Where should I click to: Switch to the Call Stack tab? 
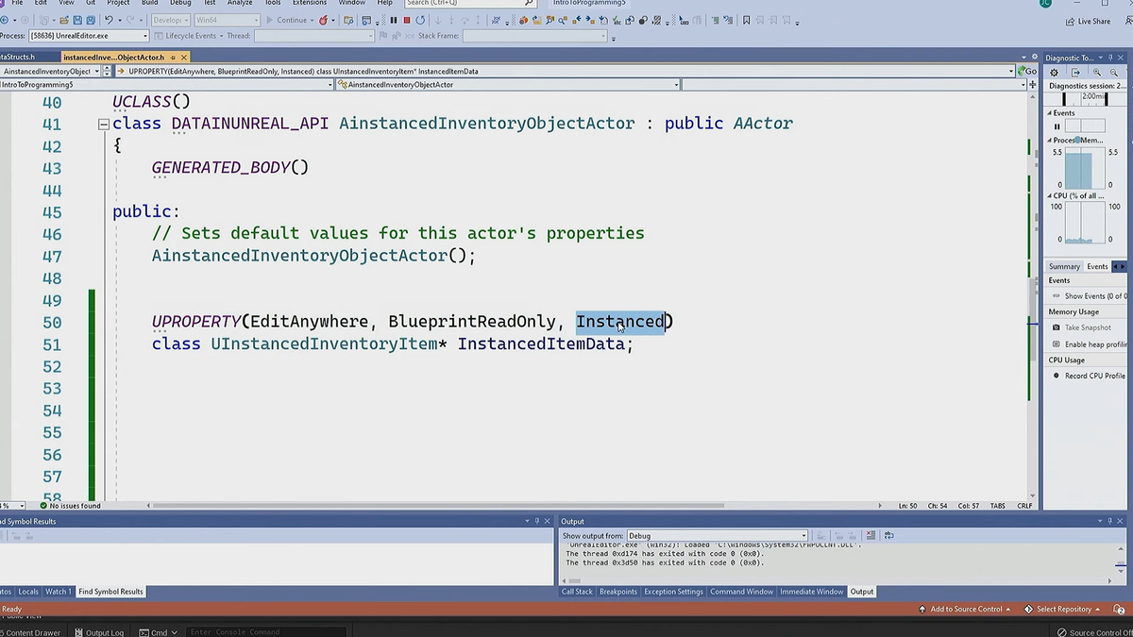point(577,592)
